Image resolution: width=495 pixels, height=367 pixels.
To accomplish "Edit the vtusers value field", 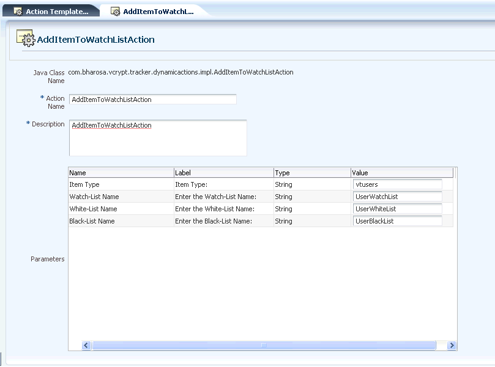I will 396,184.
